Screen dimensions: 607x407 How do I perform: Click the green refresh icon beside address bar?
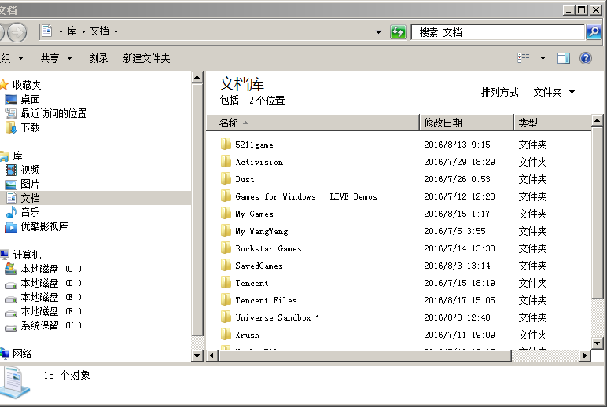398,31
